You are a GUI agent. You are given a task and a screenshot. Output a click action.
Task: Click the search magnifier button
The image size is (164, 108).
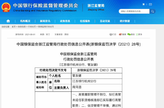pos(152,11)
